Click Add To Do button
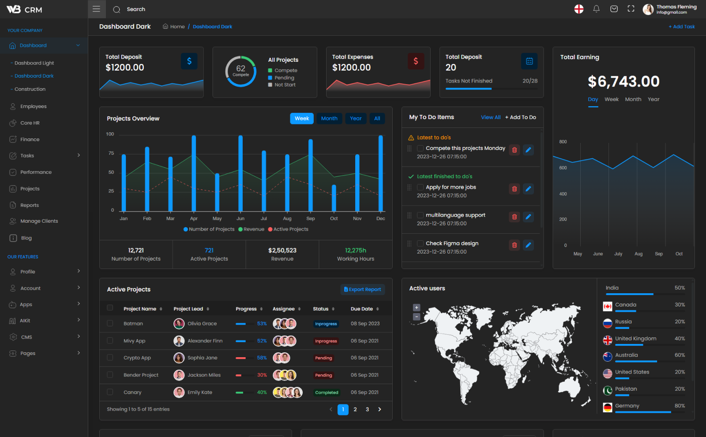Image resolution: width=706 pixels, height=437 pixels. 521,117
